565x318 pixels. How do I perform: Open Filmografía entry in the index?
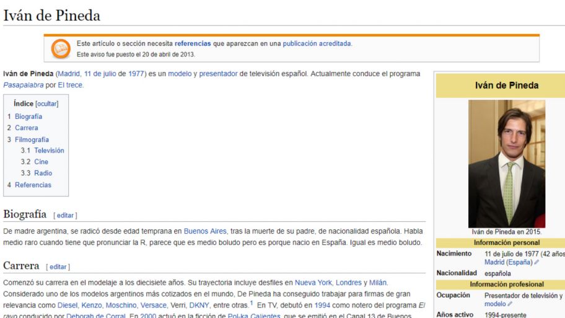pos(32,139)
